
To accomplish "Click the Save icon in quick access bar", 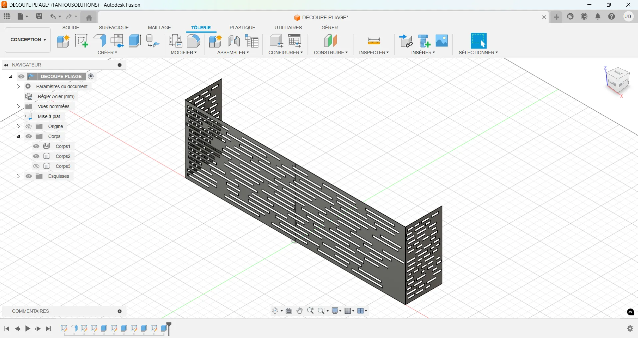I will click(39, 17).
